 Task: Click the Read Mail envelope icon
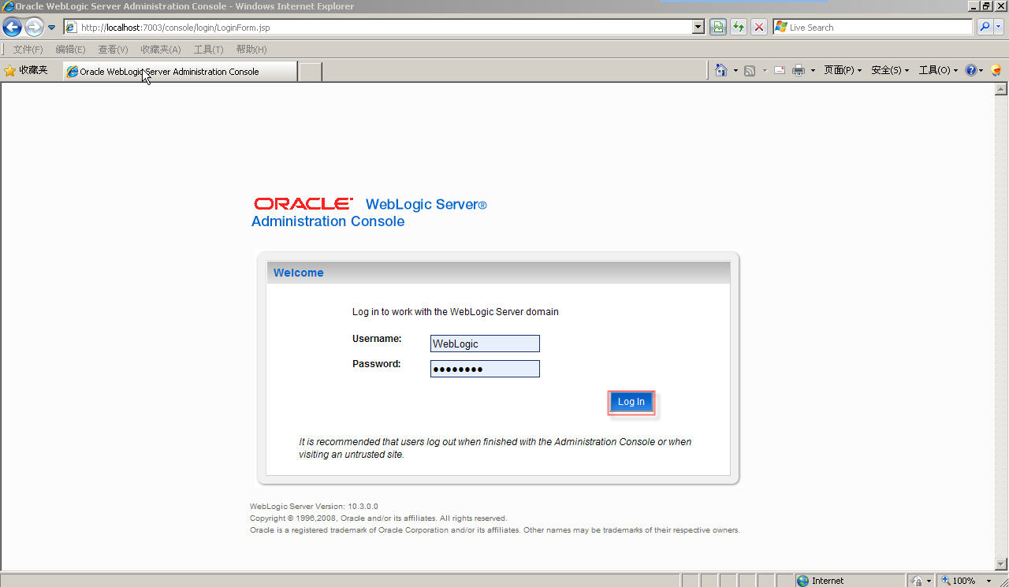[780, 71]
